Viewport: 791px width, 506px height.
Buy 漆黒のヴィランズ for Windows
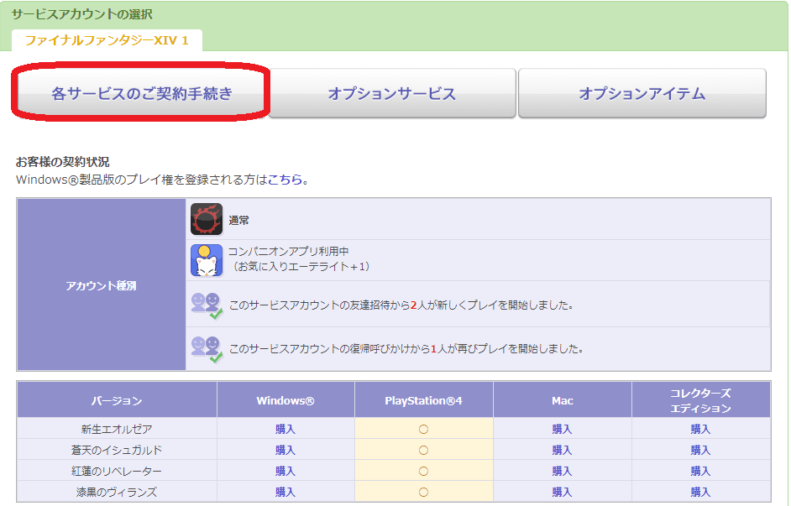coord(285,492)
